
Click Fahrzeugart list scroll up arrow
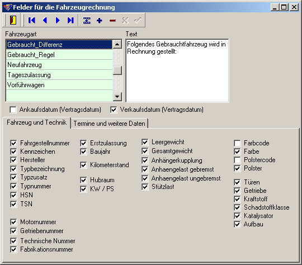tap(117, 44)
